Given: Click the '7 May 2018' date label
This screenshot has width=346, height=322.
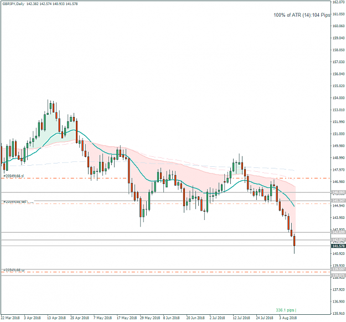Looking at the screenshot, I should pyautogui.click(x=102, y=318).
